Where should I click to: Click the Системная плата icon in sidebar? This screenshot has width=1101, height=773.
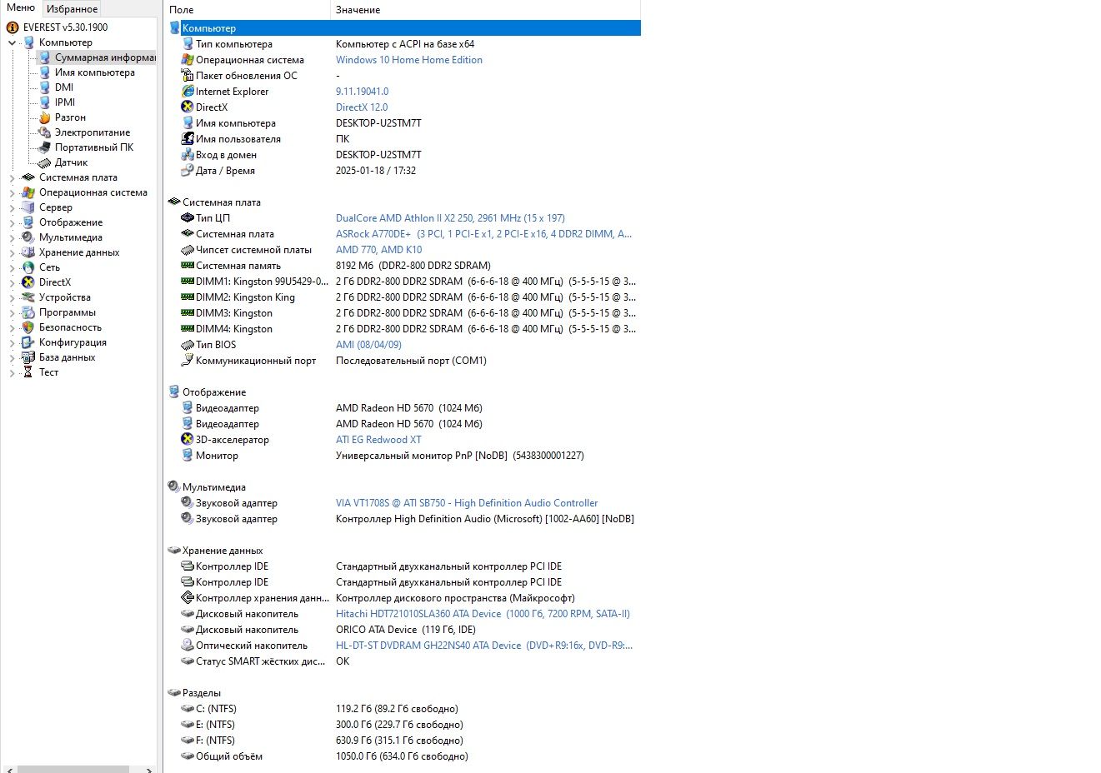(x=28, y=177)
